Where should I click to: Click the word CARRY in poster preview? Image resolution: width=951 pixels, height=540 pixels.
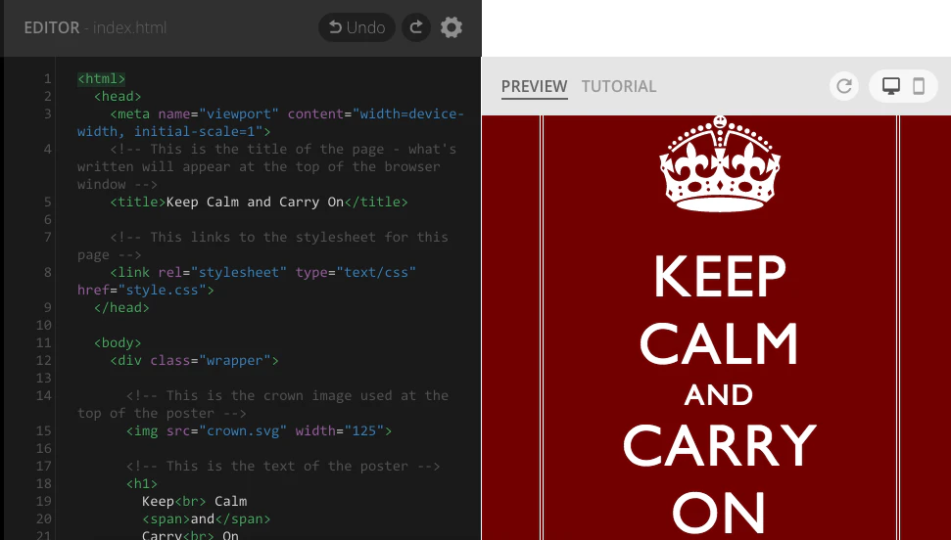[x=720, y=445]
